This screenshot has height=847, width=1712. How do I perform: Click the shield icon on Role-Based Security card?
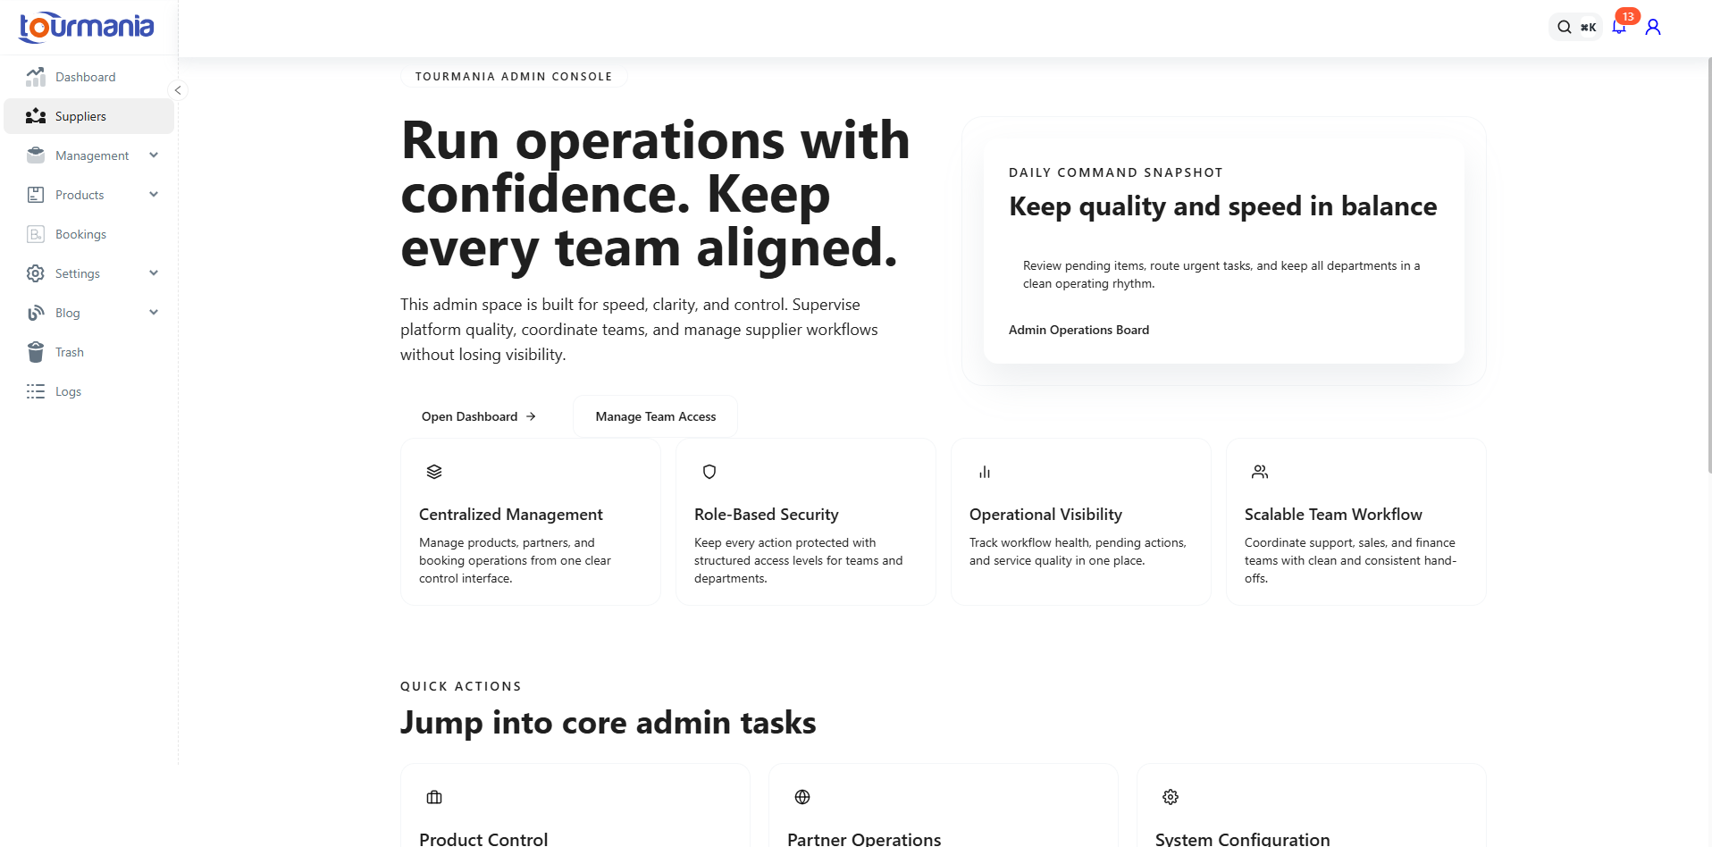coord(709,472)
